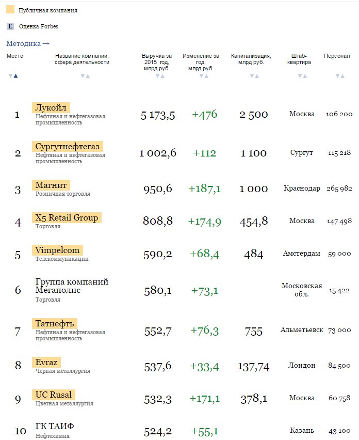Sort by Персонал column arrows
The height and width of the screenshot is (440, 359).
coord(340,76)
